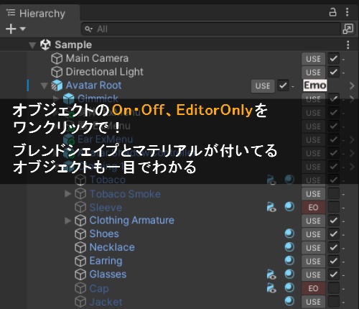The width and height of the screenshot is (359, 309).
Task: Click Cap material sphere icon
Action: 289,287
